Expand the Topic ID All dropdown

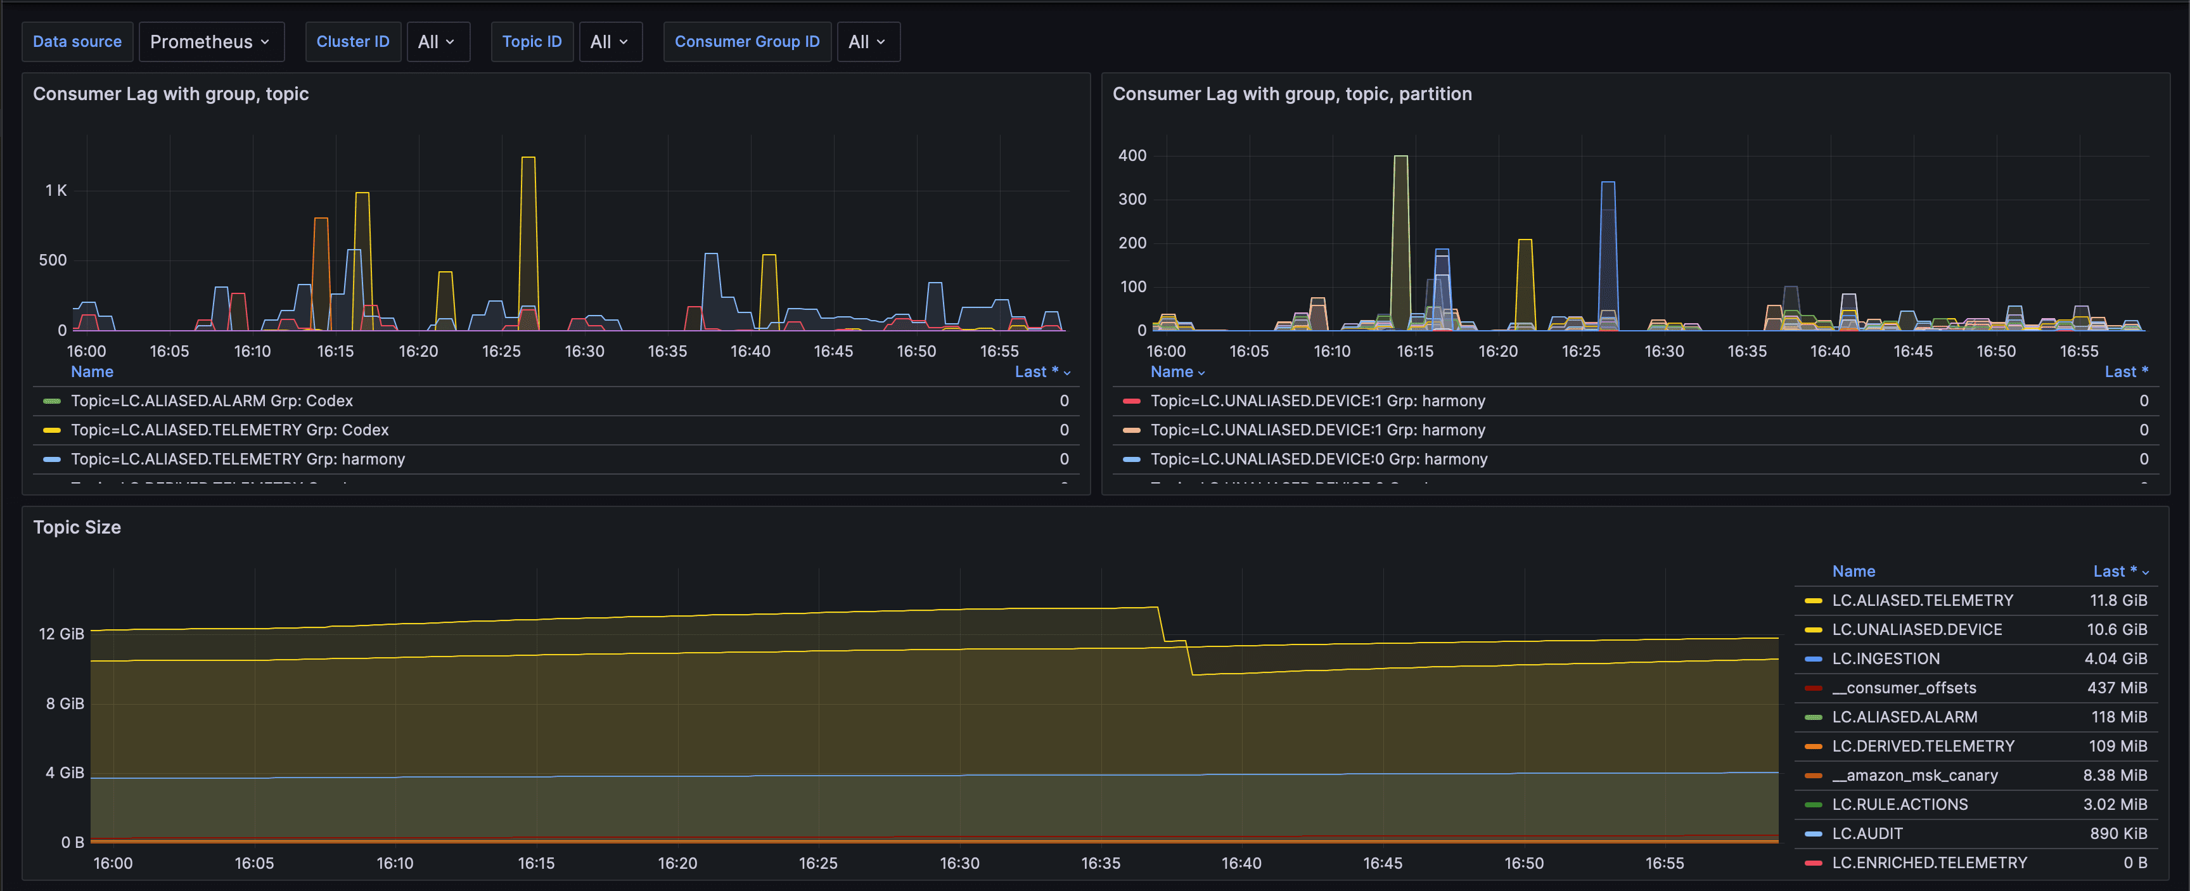tap(610, 42)
